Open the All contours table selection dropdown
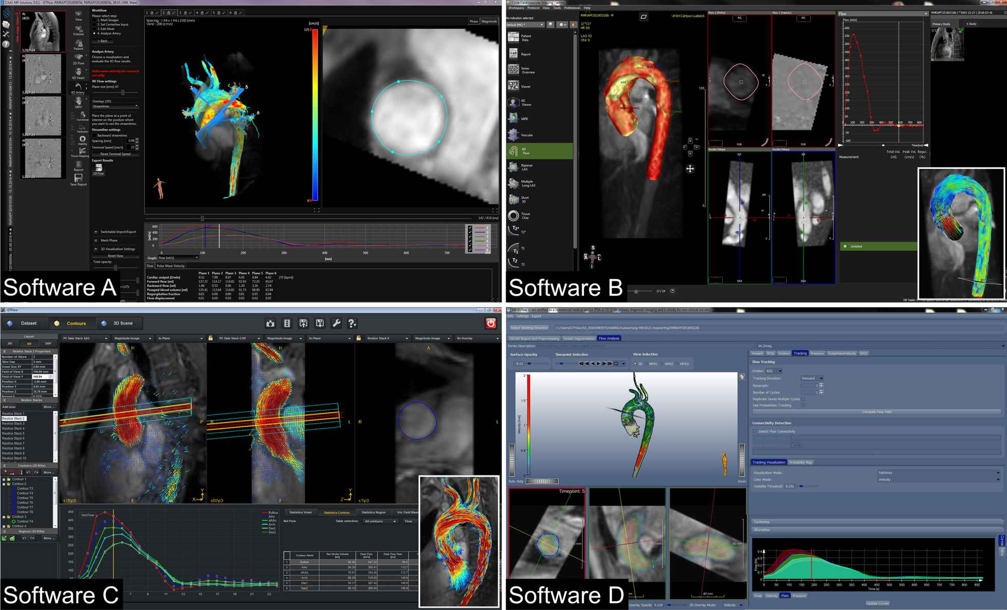The height and width of the screenshot is (610, 1007). 380,521
